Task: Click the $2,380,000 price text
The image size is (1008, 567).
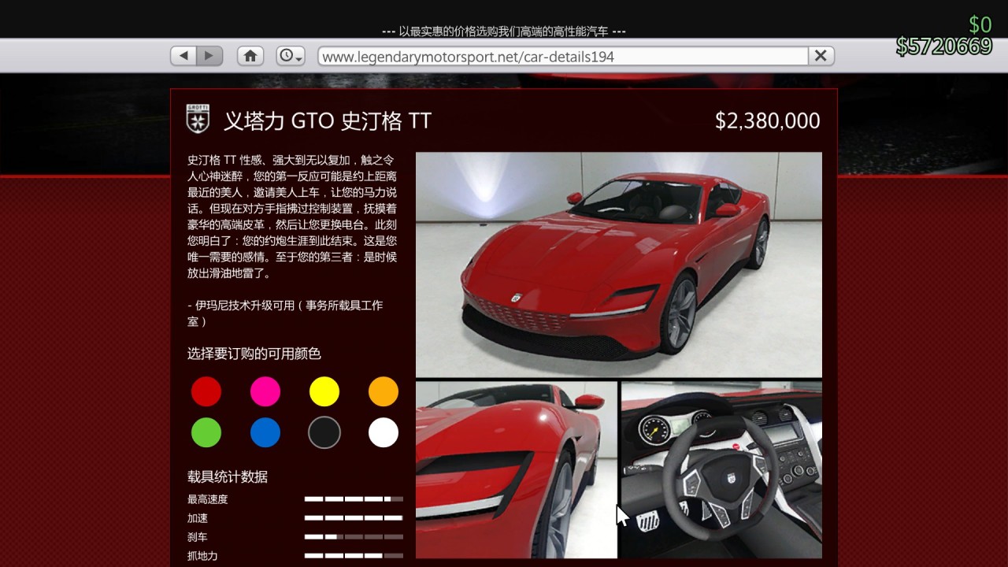Action: tap(768, 120)
